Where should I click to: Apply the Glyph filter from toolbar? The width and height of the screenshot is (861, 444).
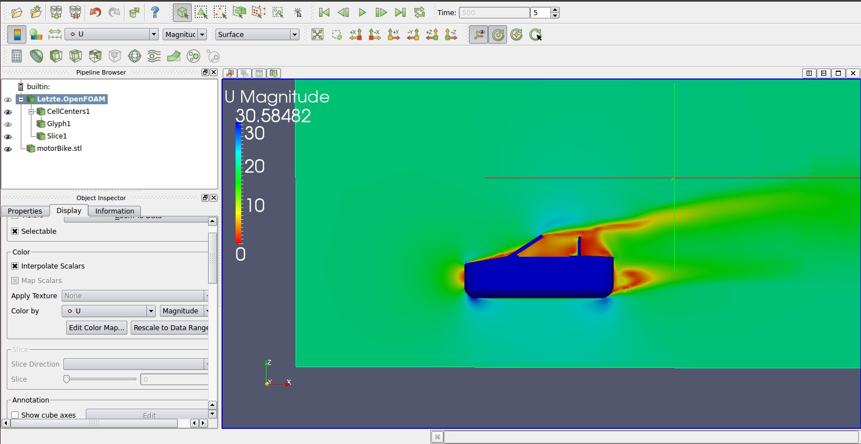click(135, 56)
